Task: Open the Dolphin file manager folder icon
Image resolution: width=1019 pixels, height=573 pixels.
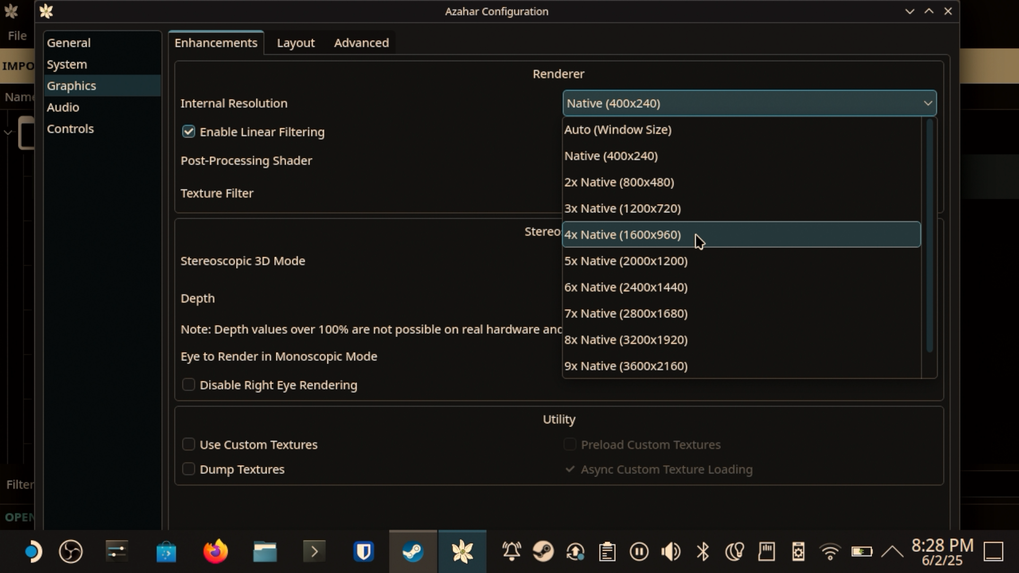Action: pyautogui.click(x=265, y=552)
